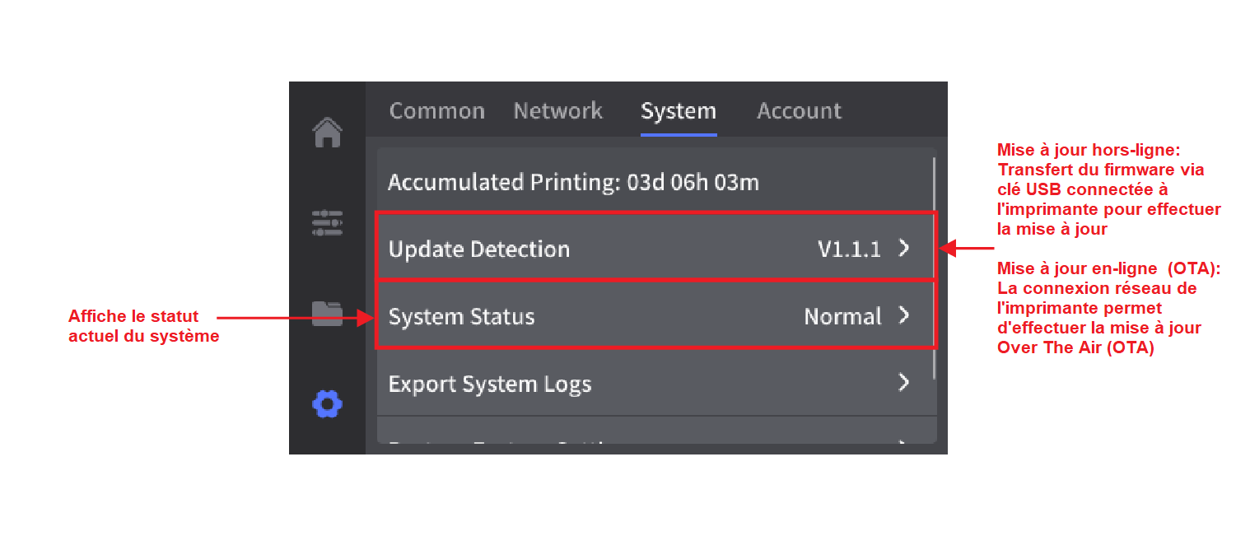
Task: Click the Accumulated Printing time row
Action: [573, 182]
